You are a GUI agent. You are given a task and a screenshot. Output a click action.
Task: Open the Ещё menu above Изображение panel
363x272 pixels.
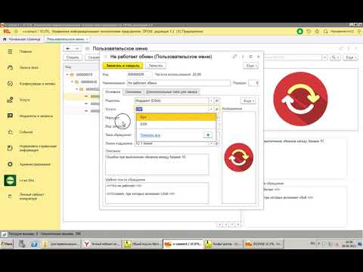click(248, 100)
